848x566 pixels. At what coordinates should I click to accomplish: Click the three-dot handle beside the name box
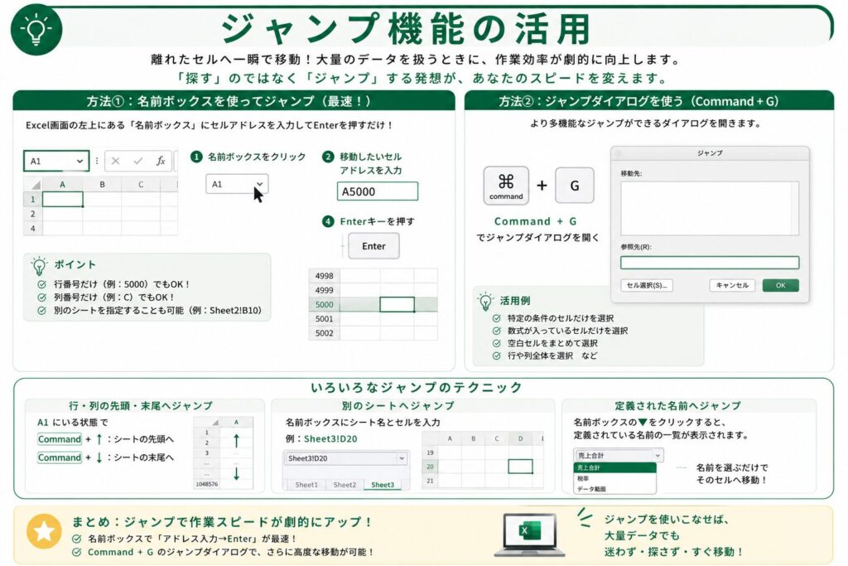(97, 161)
